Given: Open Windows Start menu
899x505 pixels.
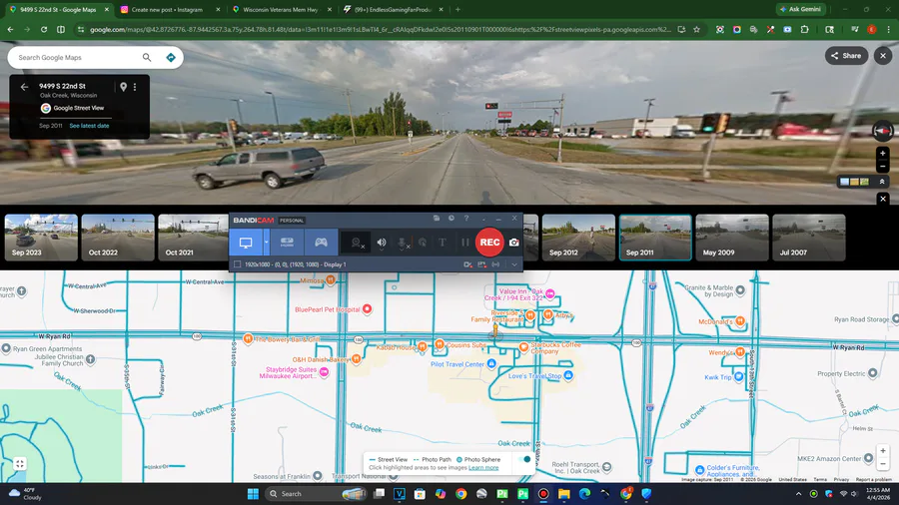Looking at the screenshot, I should pos(253,494).
